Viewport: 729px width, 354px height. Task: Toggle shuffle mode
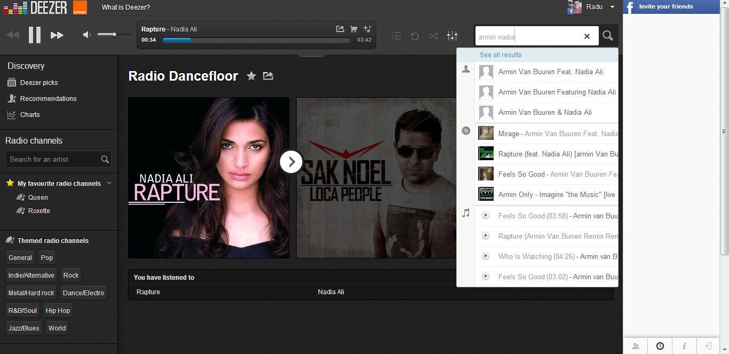pyautogui.click(x=433, y=36)
